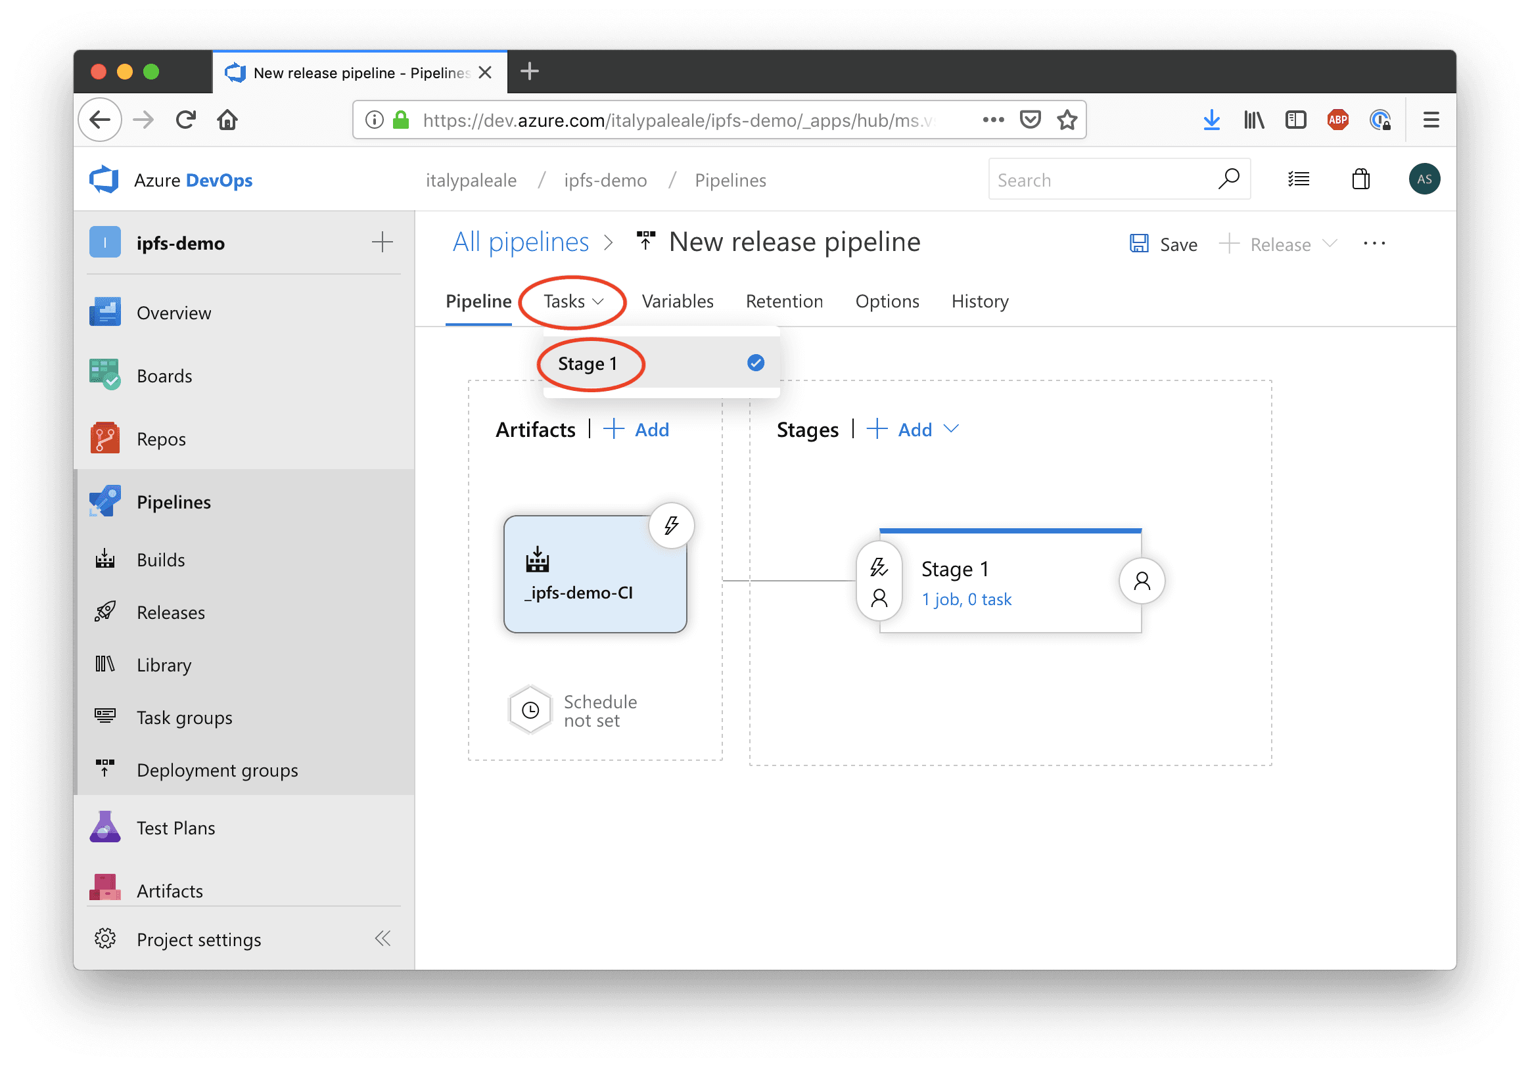Click the Azure DevOps logo icon
The height and width of the screenshot is (1067, 1530).
click(x=104, y=180)
